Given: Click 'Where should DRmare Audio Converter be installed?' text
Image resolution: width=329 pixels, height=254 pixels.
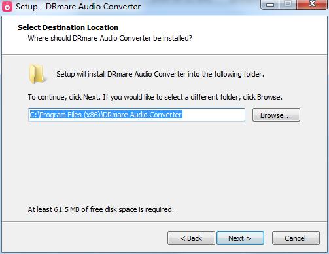Looking at the screenshot, I should tap(110, 38).
